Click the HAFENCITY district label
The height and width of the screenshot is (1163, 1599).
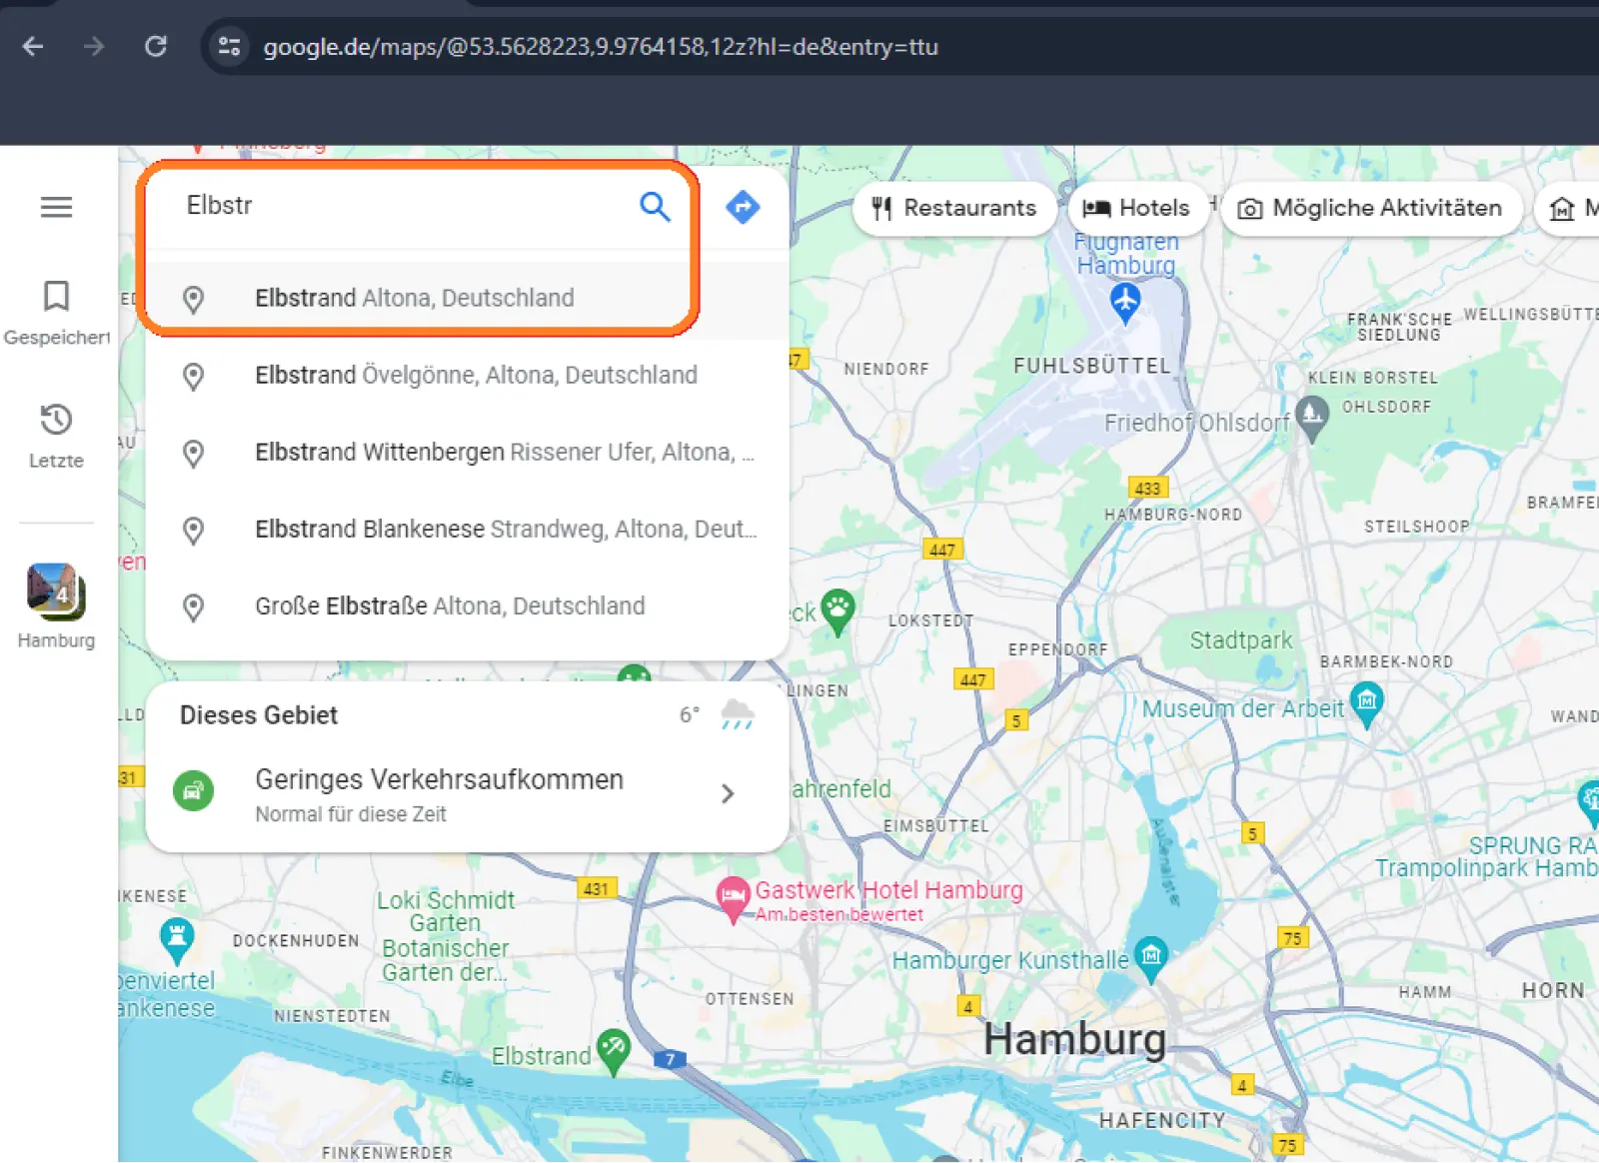[1162, 1120]
